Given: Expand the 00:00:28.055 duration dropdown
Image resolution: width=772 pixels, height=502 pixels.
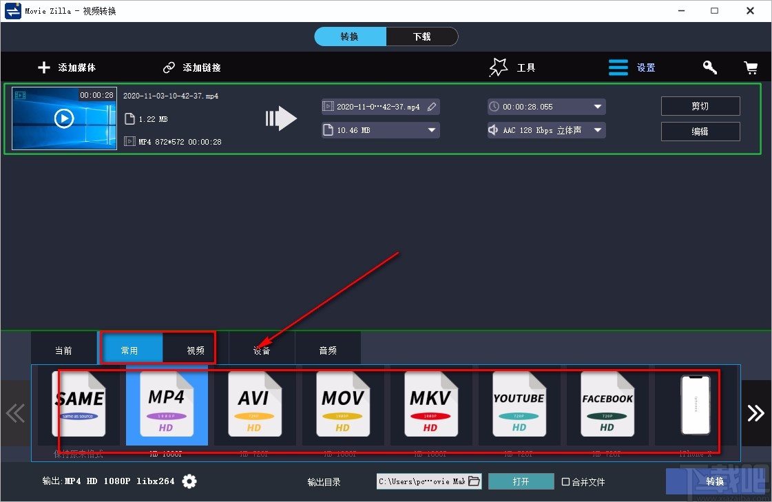Looking at the screenshot, I should pyautogui.click(x=596, y=106).
